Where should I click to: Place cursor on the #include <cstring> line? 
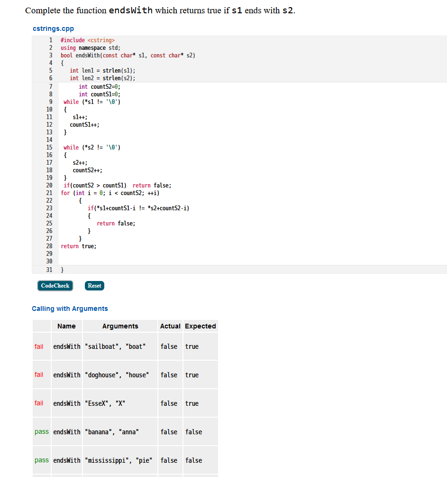click(x=85, y=40)
